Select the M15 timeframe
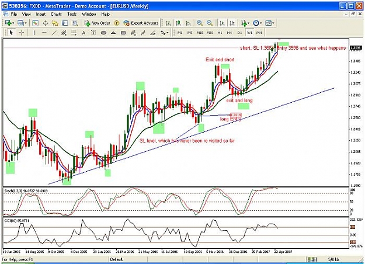The width and height of the screenshot is (365, 264). coord(200,33)
